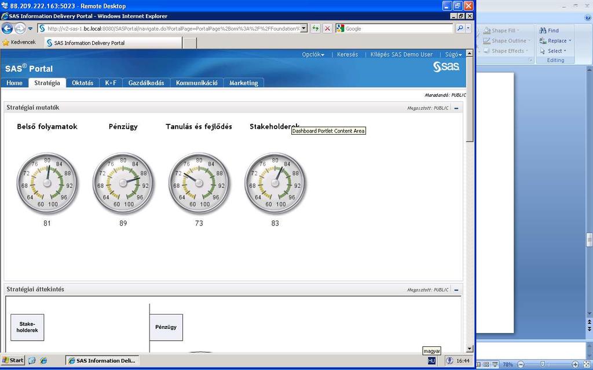Open the Shape Outline dropdown in Word
This screenshot has height=370, width=593.
pos(506,41)
